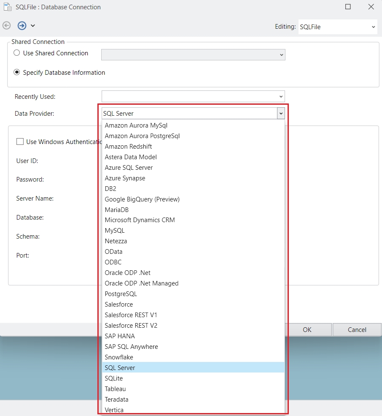Choose MySQL as the data provider
This screenshot has height=416, width=382.
115,231
